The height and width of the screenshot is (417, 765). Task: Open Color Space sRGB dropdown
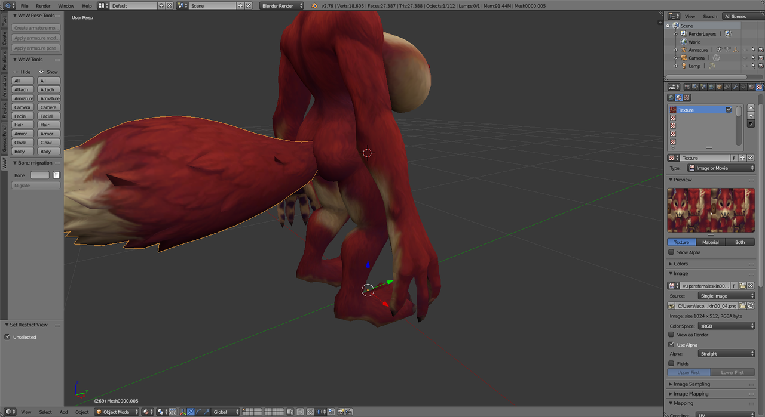tap(727, 326)
